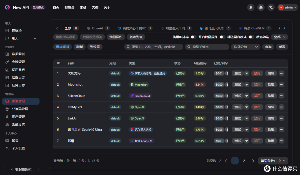Open the language translation icon
The image size is (300, 175).
271,7
